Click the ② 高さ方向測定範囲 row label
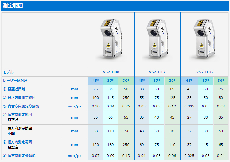This screenshot has width=230, height=162. click(x=19, y=98)
